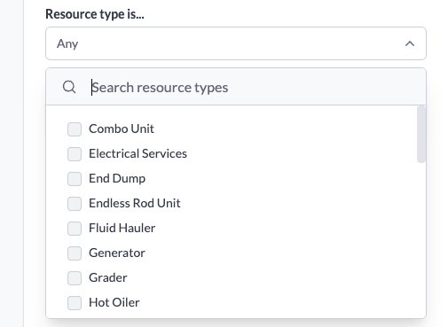448x327 pixels.
Task: Select the Endless Rod Unit checkbox
Action: pyautogui.click(x=75, y=204)
